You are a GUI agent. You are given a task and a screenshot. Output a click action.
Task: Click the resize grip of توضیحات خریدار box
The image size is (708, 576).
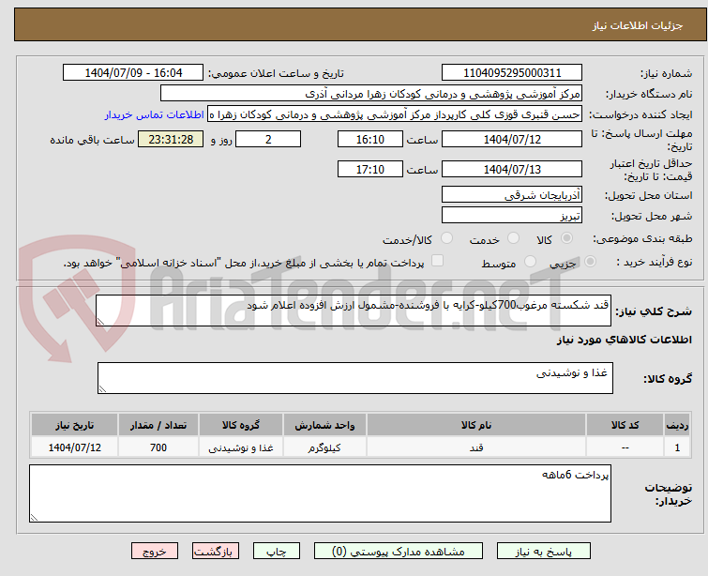click(34, 518)
